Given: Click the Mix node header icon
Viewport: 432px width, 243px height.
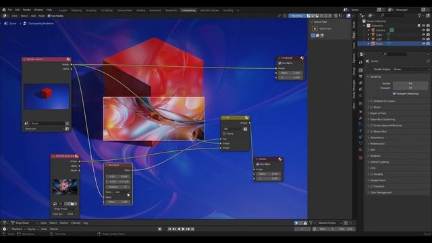Looking at the screenshot, I should pos(246,117).
